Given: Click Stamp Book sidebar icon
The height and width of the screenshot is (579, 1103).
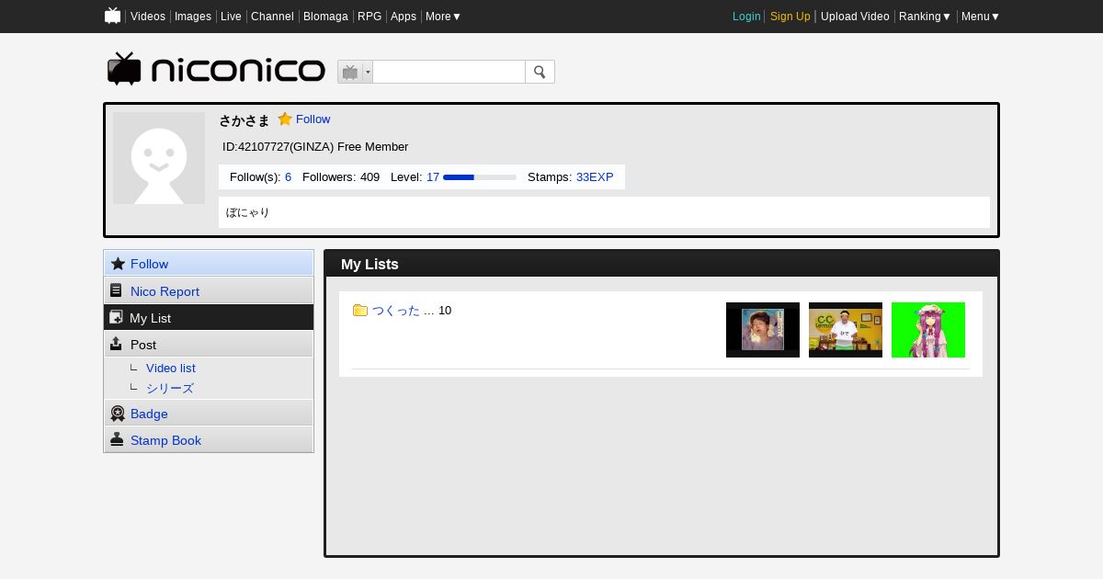Looking at the screenshot, I should [x=117, y=439].
